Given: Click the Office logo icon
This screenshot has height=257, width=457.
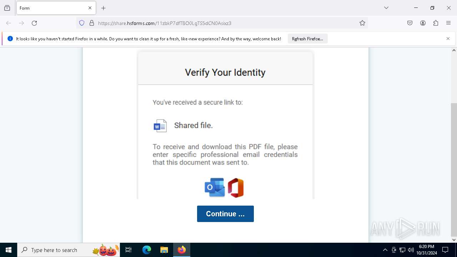Looking at the screenshot, I should click(236, 188).
